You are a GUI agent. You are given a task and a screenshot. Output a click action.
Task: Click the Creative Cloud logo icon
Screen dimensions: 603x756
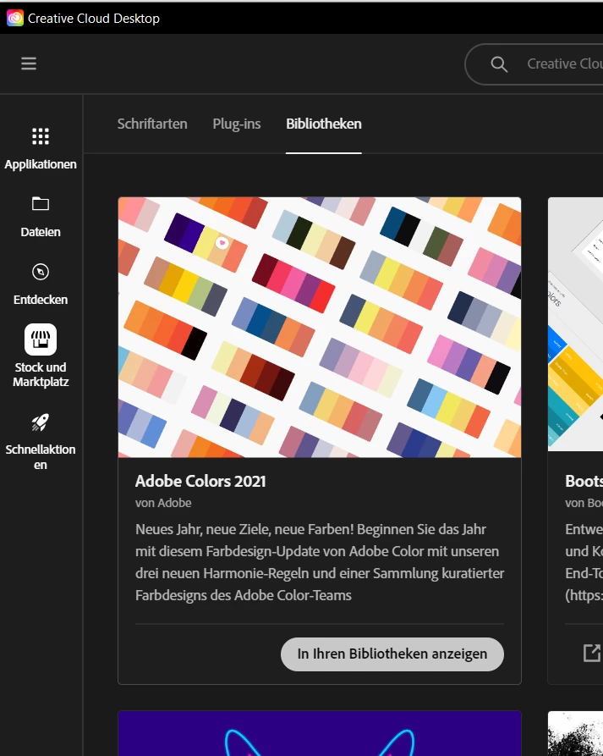click(15, 19)
